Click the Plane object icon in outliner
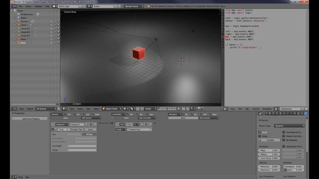This screenshot has width=319, height=179. 19,39
